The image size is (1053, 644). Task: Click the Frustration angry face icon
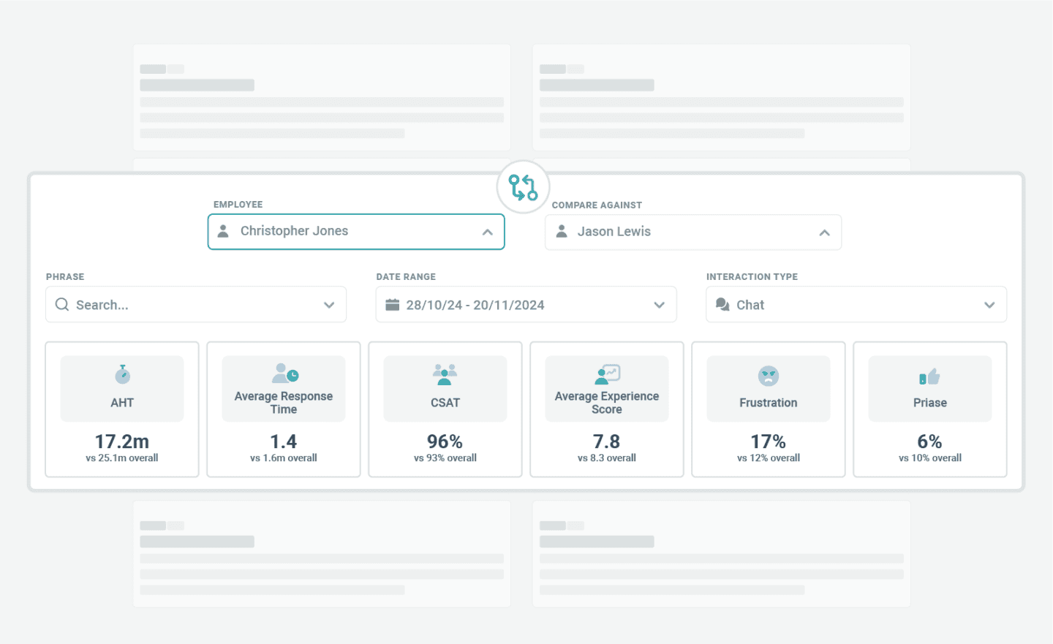[768, 374]
